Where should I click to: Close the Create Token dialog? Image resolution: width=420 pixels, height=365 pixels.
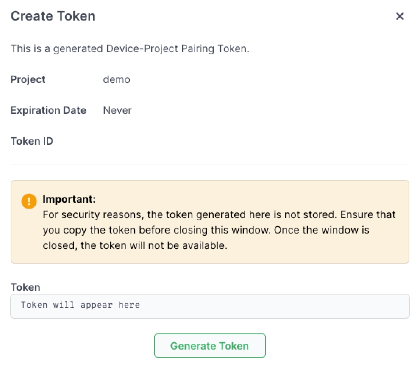[x=400, y=16]
